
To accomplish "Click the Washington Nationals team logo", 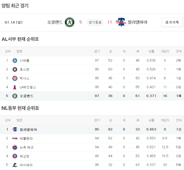I will 15,156.
